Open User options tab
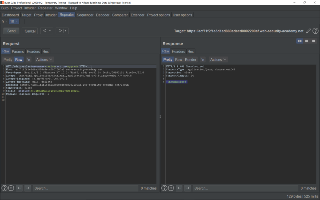Viewport: 320px width, 200px height. [182, 15]
